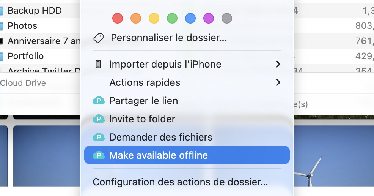Image resolution: width=374 pixels, height=196 pixels.
Task: Select Invite to folder
Action: point(142,119)
